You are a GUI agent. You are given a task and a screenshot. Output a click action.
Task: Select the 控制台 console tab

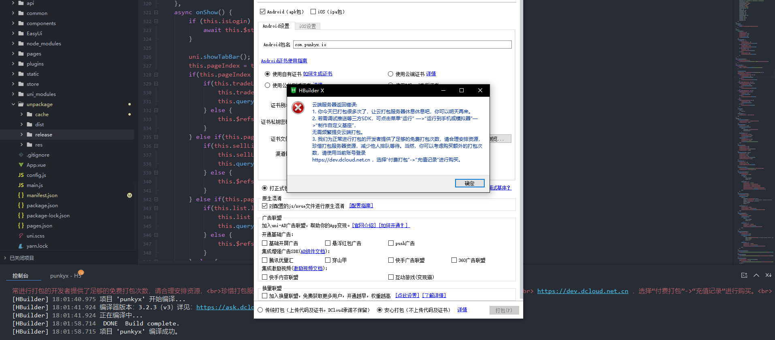click(x=20, y=276)
